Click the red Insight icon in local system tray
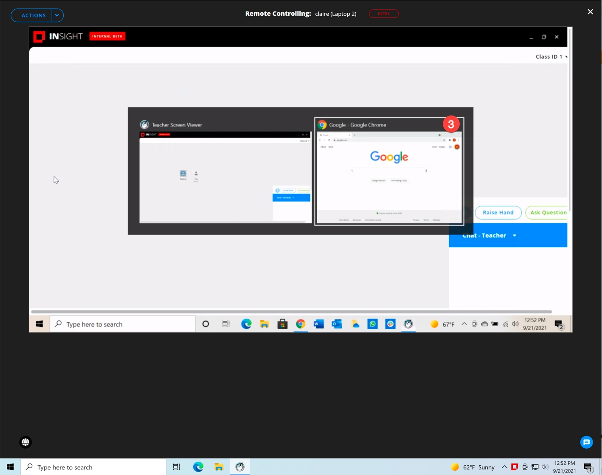Image resolution: width=602 pixels, height=475 pixels. pos(515,467)
